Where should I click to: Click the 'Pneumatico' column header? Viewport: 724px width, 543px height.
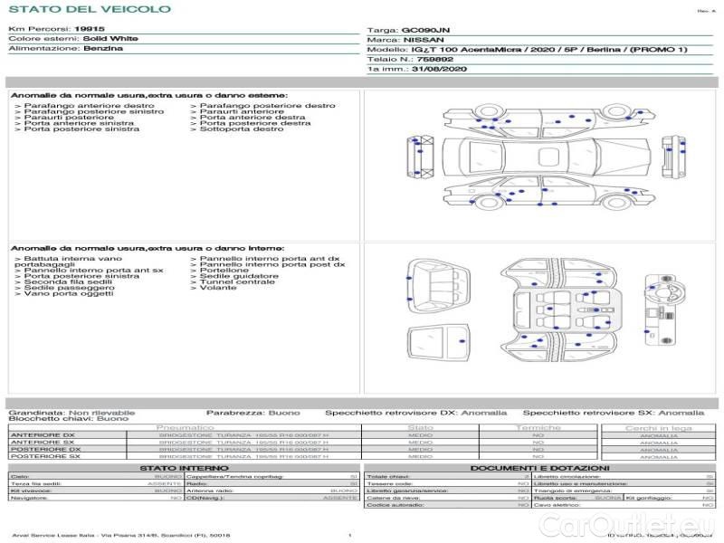[x=186, y=428]
